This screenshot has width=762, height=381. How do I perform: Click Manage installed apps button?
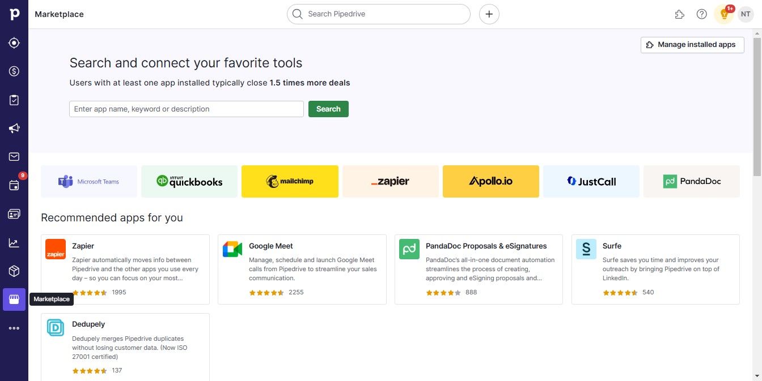(692, 45)
